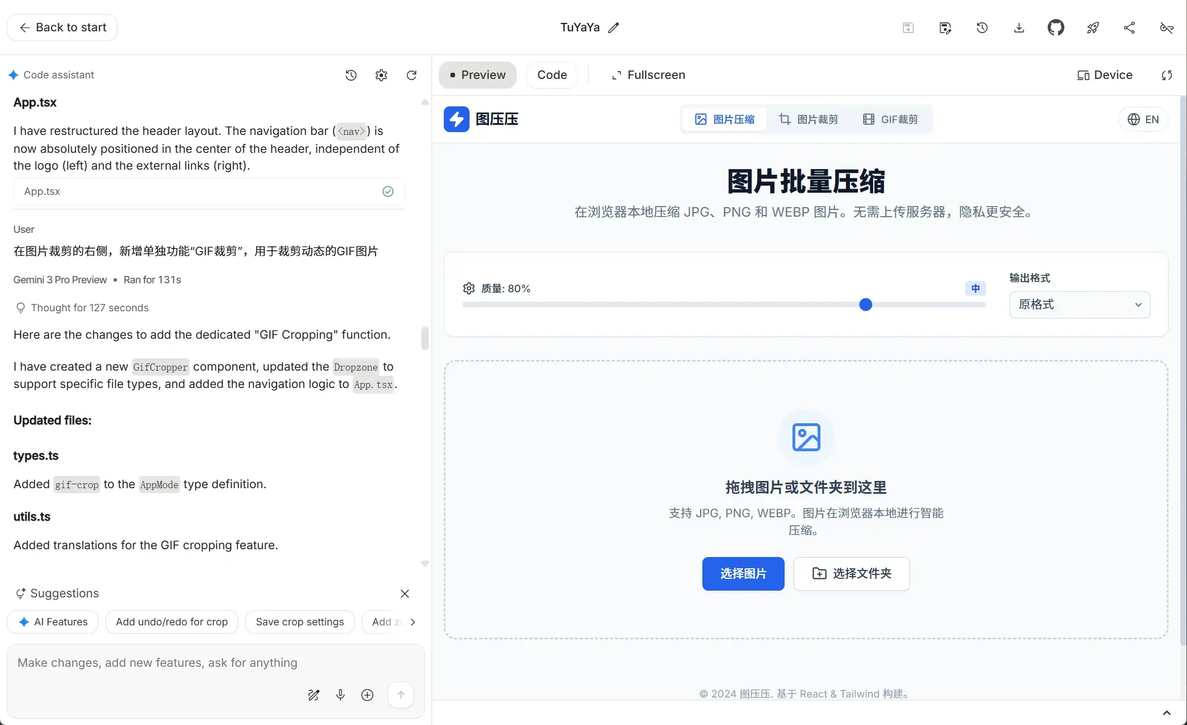The image size is (1187, 725).
Task: Click the pencil icon next to TuYaYa
Action: [x=614, y=27]
